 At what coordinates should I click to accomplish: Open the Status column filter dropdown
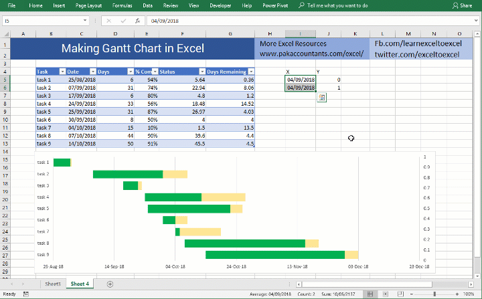(202, 72)
